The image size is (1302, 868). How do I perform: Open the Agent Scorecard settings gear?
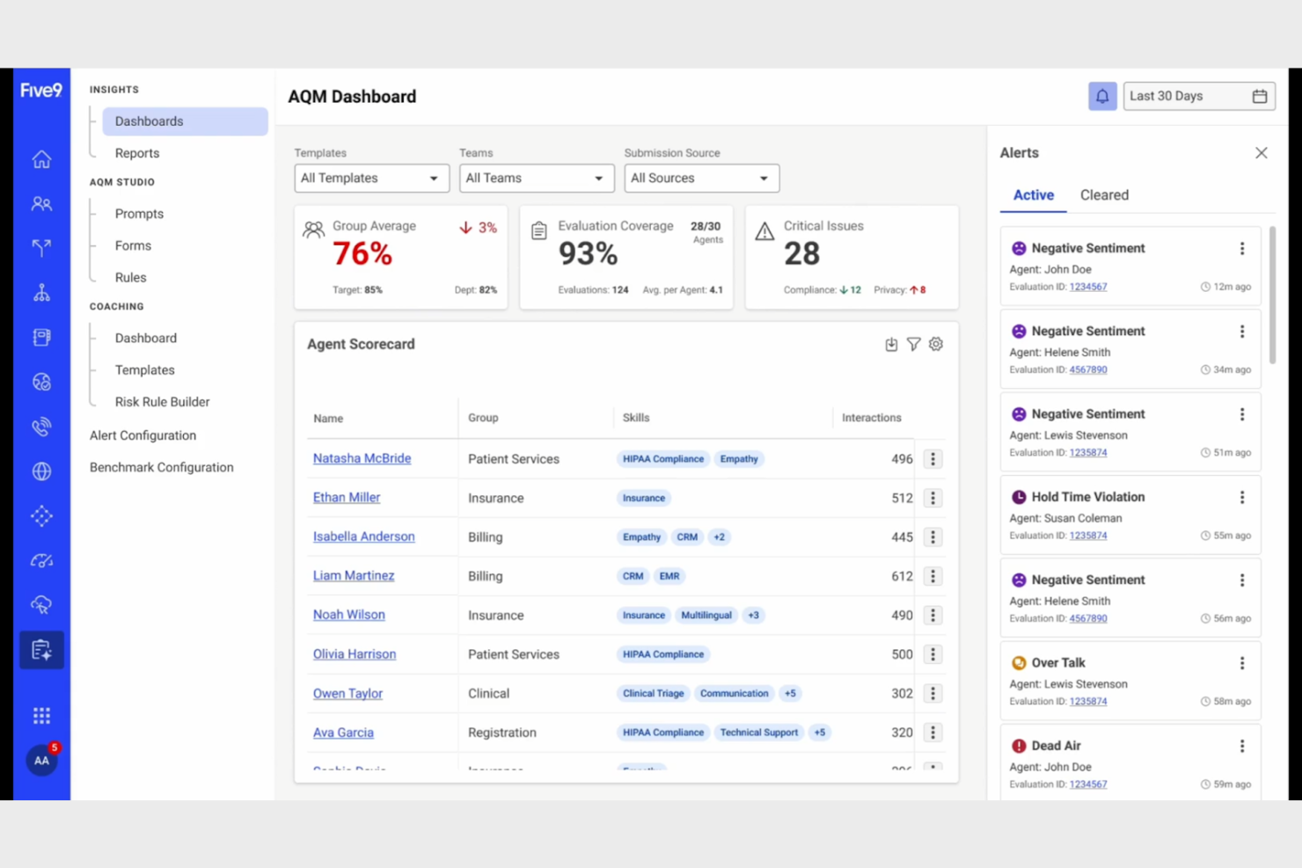pos(935,344)
